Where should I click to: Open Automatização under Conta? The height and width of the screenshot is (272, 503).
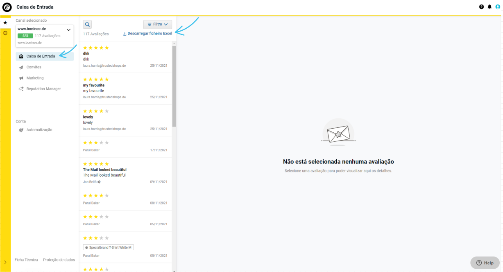[39, 130]
